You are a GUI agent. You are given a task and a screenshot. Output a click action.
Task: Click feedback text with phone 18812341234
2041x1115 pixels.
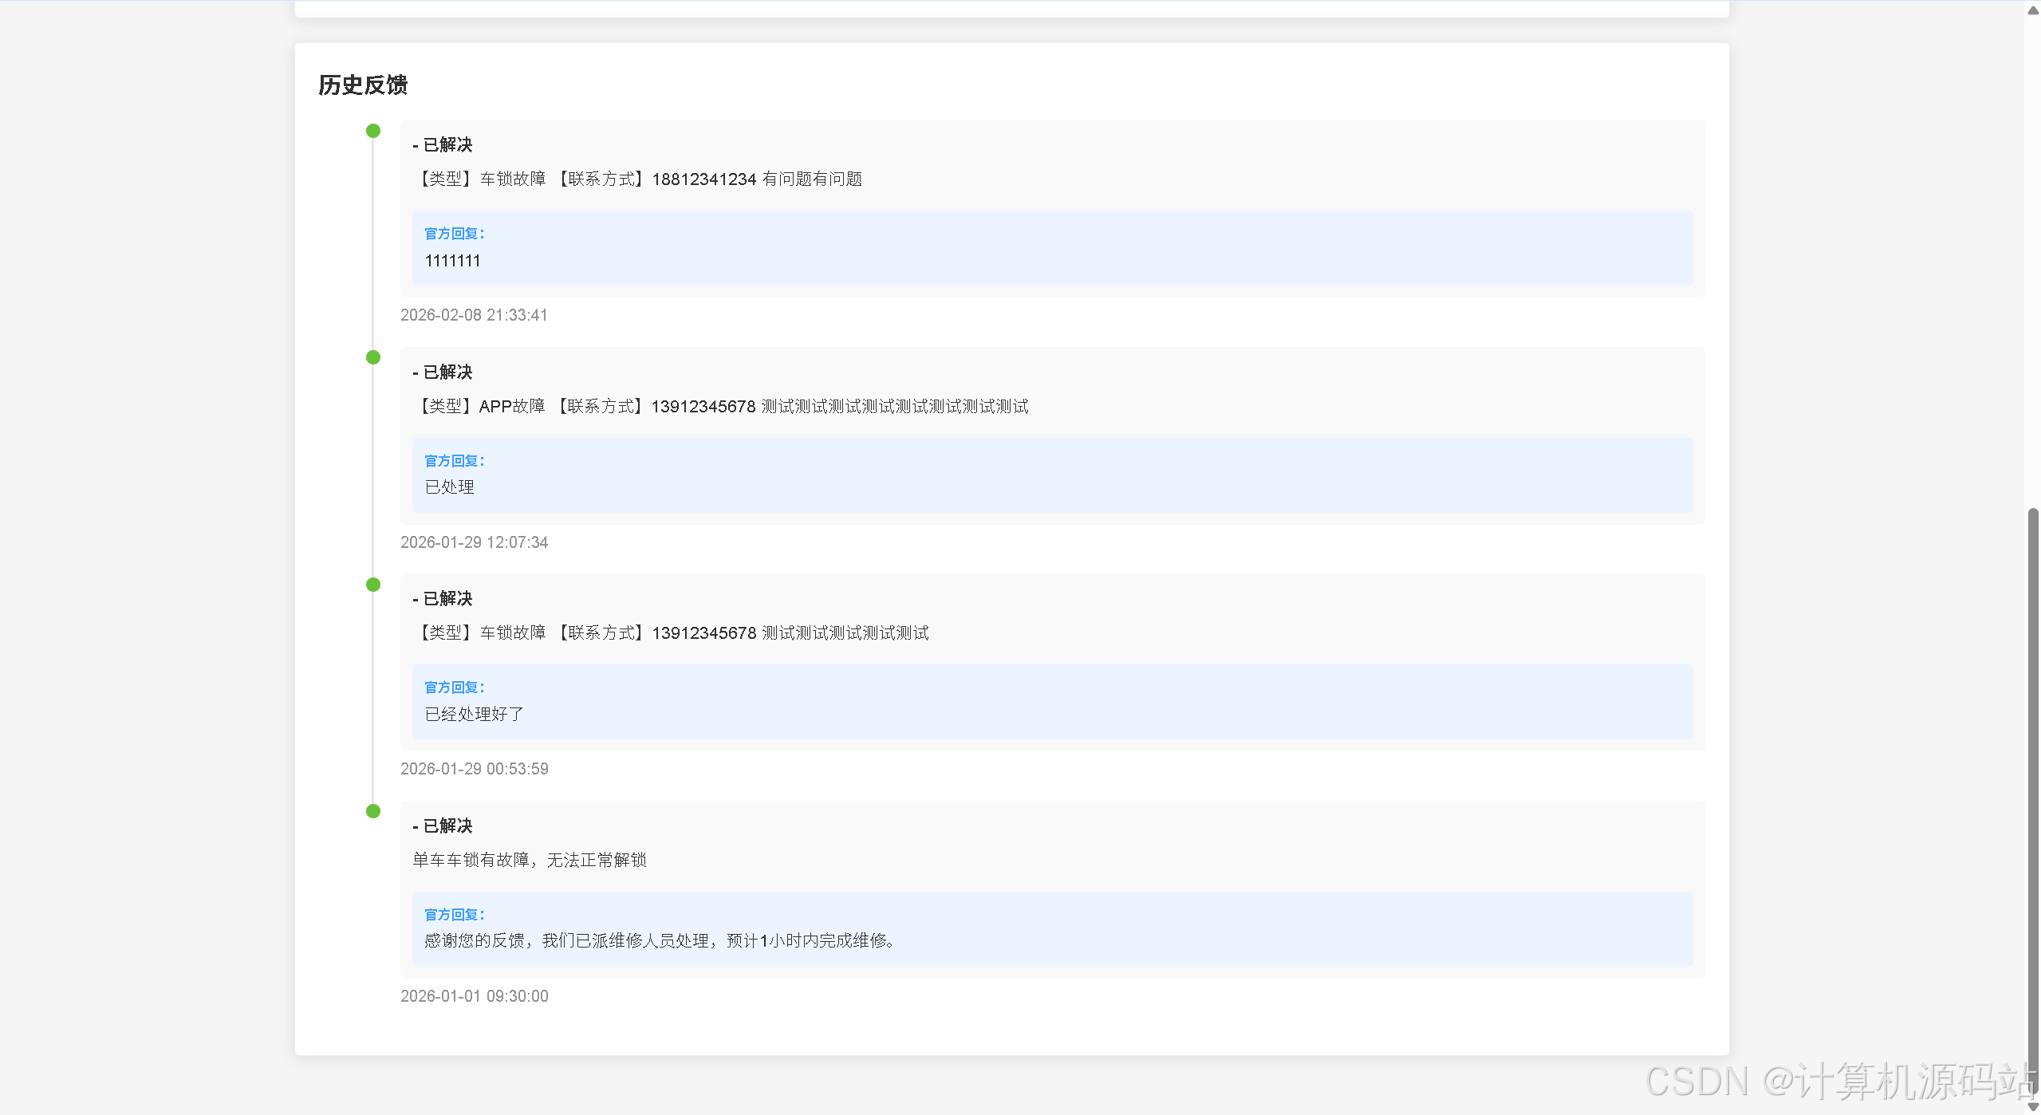pos(638,179)
